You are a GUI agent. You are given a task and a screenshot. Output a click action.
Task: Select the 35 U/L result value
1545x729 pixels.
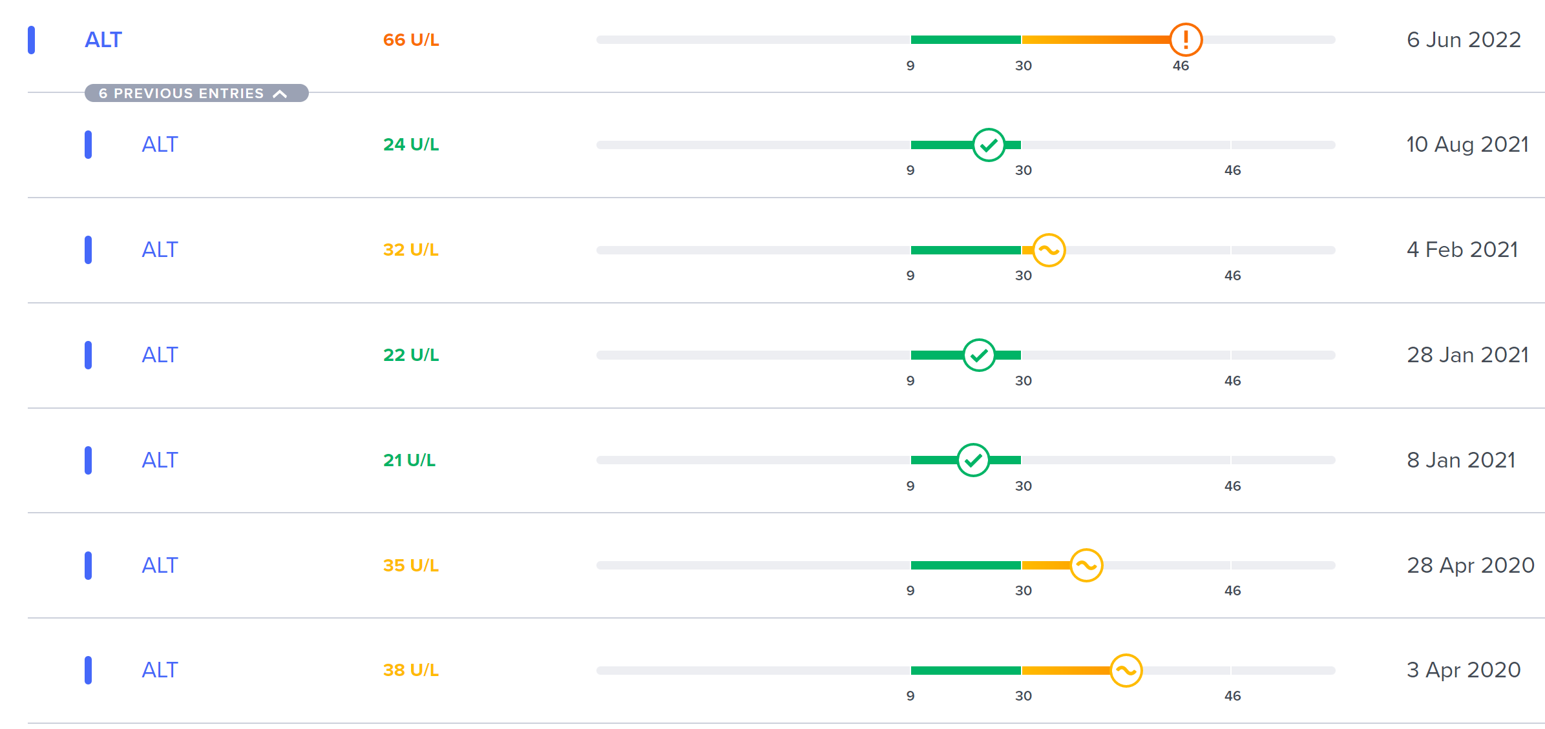pyautogui.click(x=411, y=566)
